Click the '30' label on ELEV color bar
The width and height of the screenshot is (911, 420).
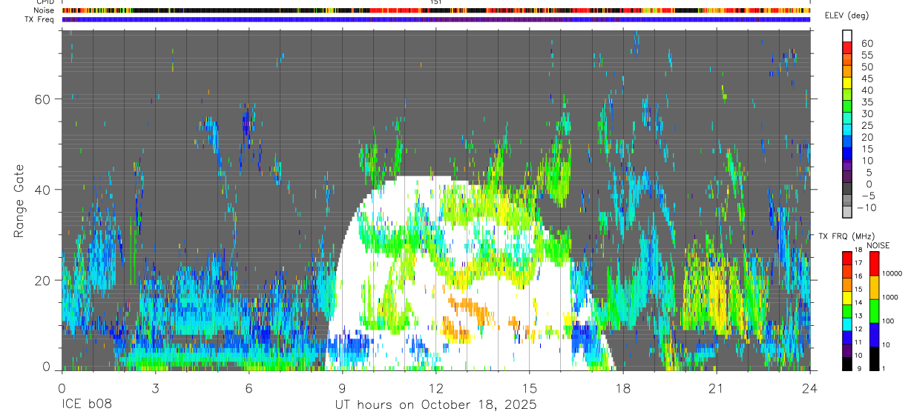[x=866, y=113]
